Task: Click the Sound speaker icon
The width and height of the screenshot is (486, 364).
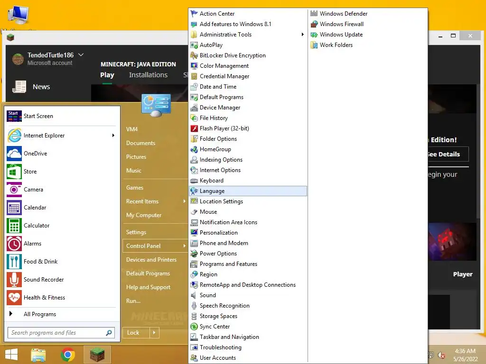Action: pos(194,295)
